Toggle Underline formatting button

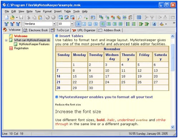(90, 24)
